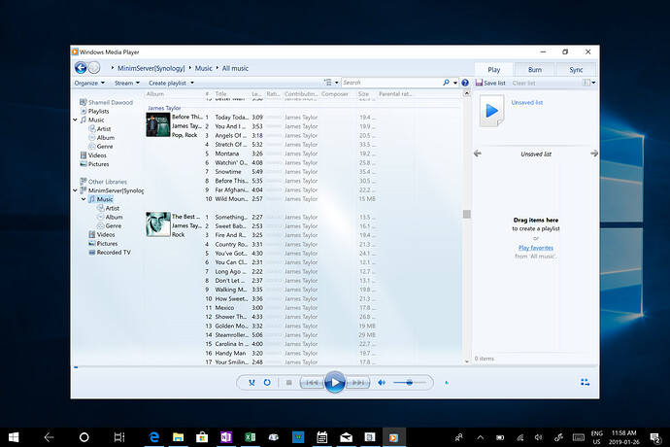Click the Play favorites link
This screenshot has width=670, height=447.
pos(536,248)
